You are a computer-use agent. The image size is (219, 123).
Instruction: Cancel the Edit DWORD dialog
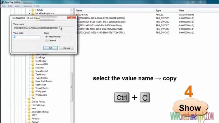click(67, 48)
